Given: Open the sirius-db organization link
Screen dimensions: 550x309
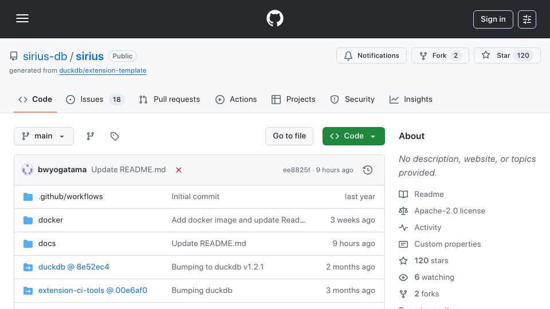Looking at the screenshot, I should tap(45, 56).
